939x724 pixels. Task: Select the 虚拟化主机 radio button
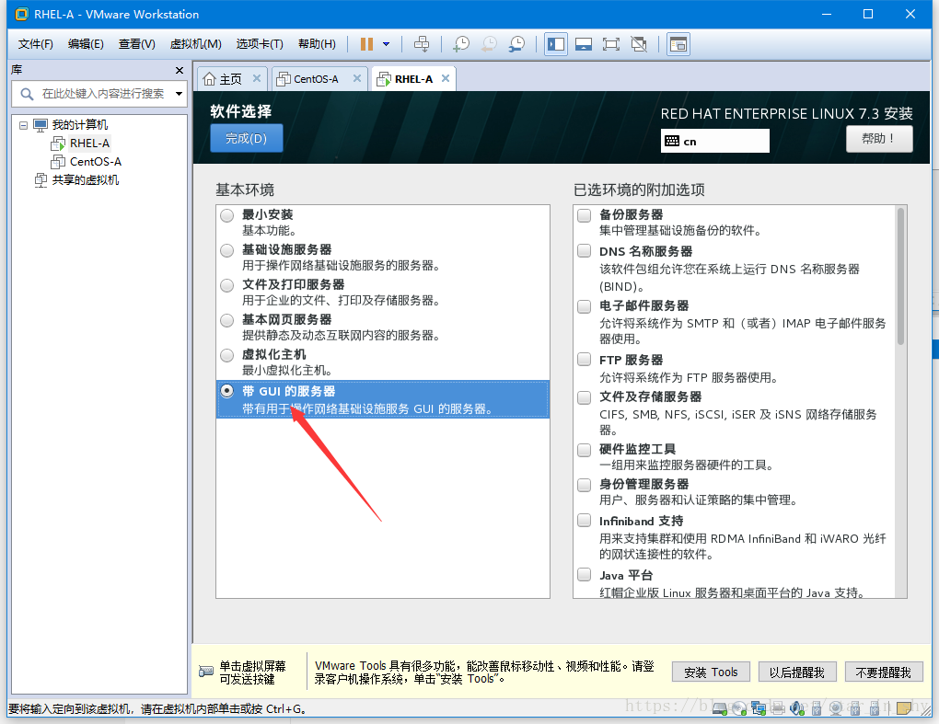[x=227, y=355]
